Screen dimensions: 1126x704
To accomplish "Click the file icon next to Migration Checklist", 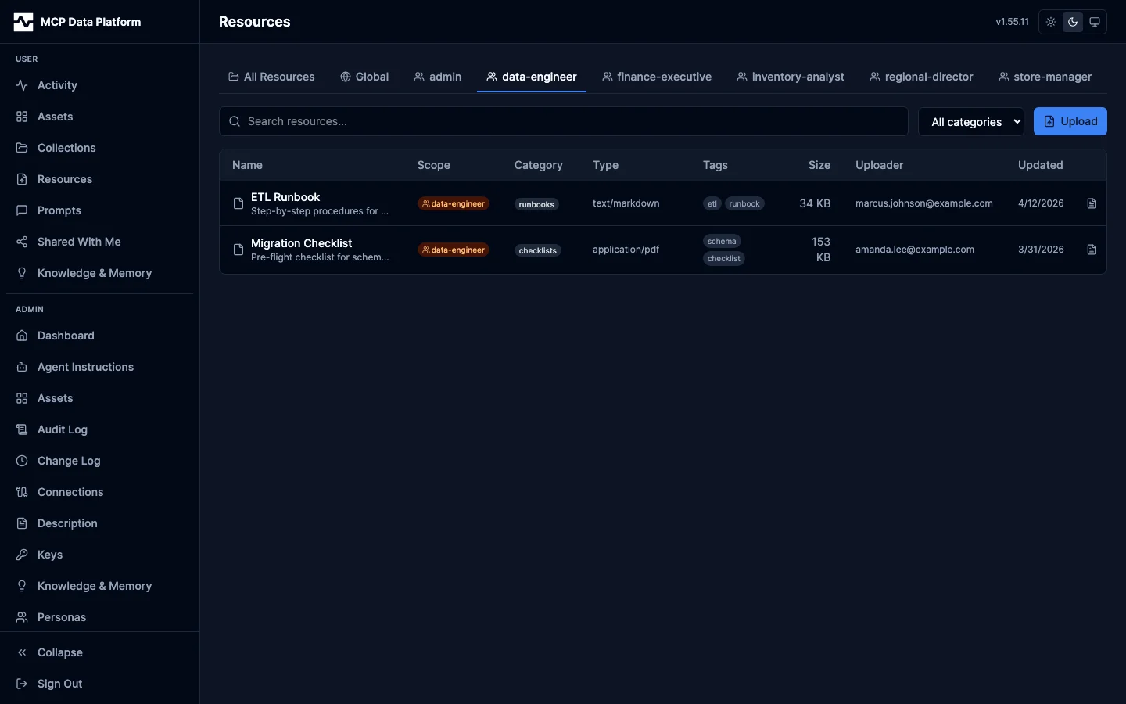I will click(238, 250).
